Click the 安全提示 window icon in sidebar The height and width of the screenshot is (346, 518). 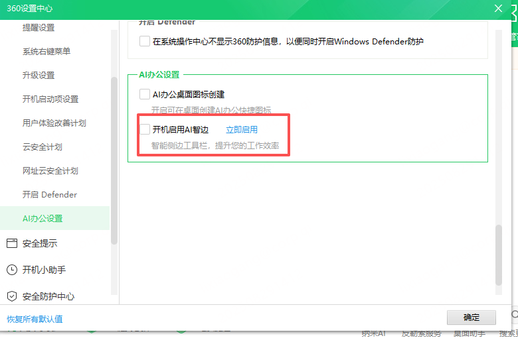click(x=11, y=243)
